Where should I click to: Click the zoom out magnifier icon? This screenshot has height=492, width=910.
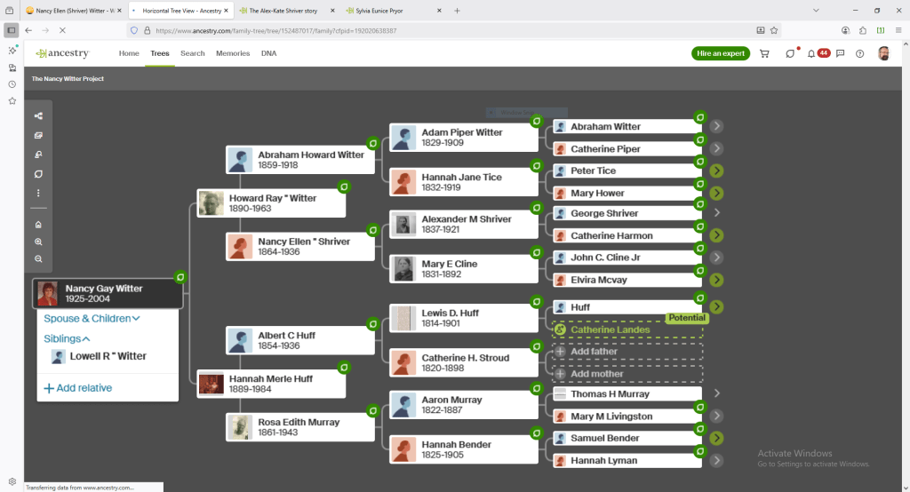click(38, 259)
